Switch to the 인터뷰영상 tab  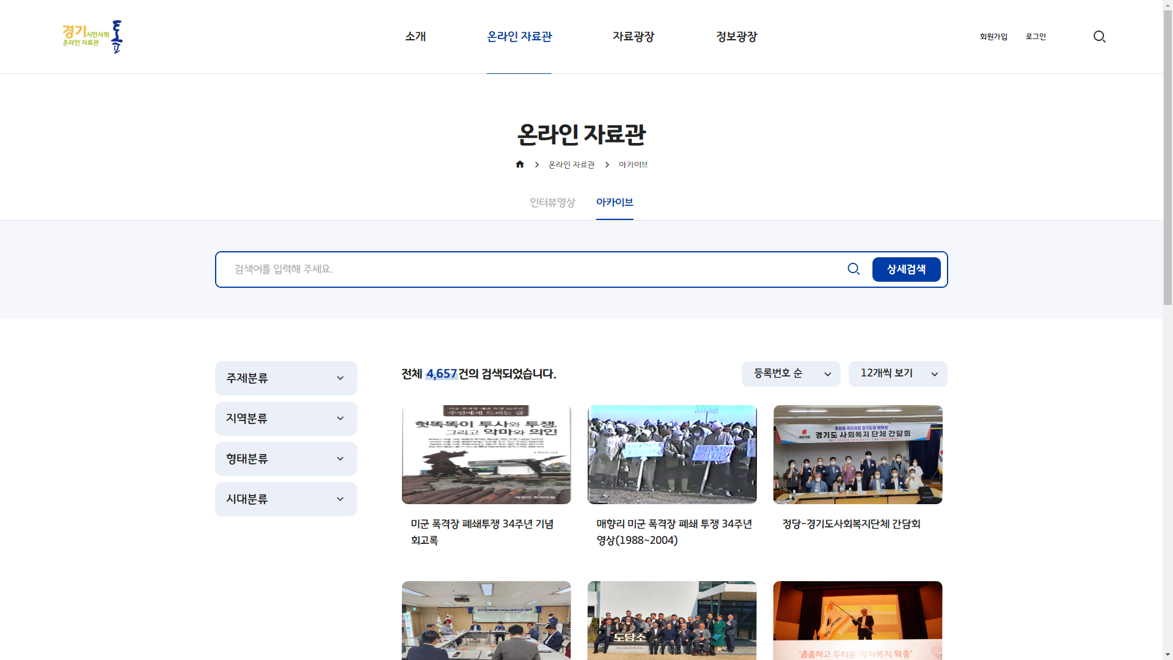click(552, 202)
